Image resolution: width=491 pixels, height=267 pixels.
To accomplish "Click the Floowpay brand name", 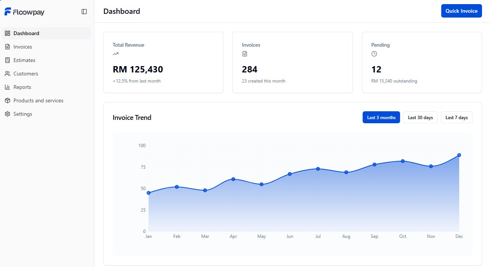I will coord(29,12).
